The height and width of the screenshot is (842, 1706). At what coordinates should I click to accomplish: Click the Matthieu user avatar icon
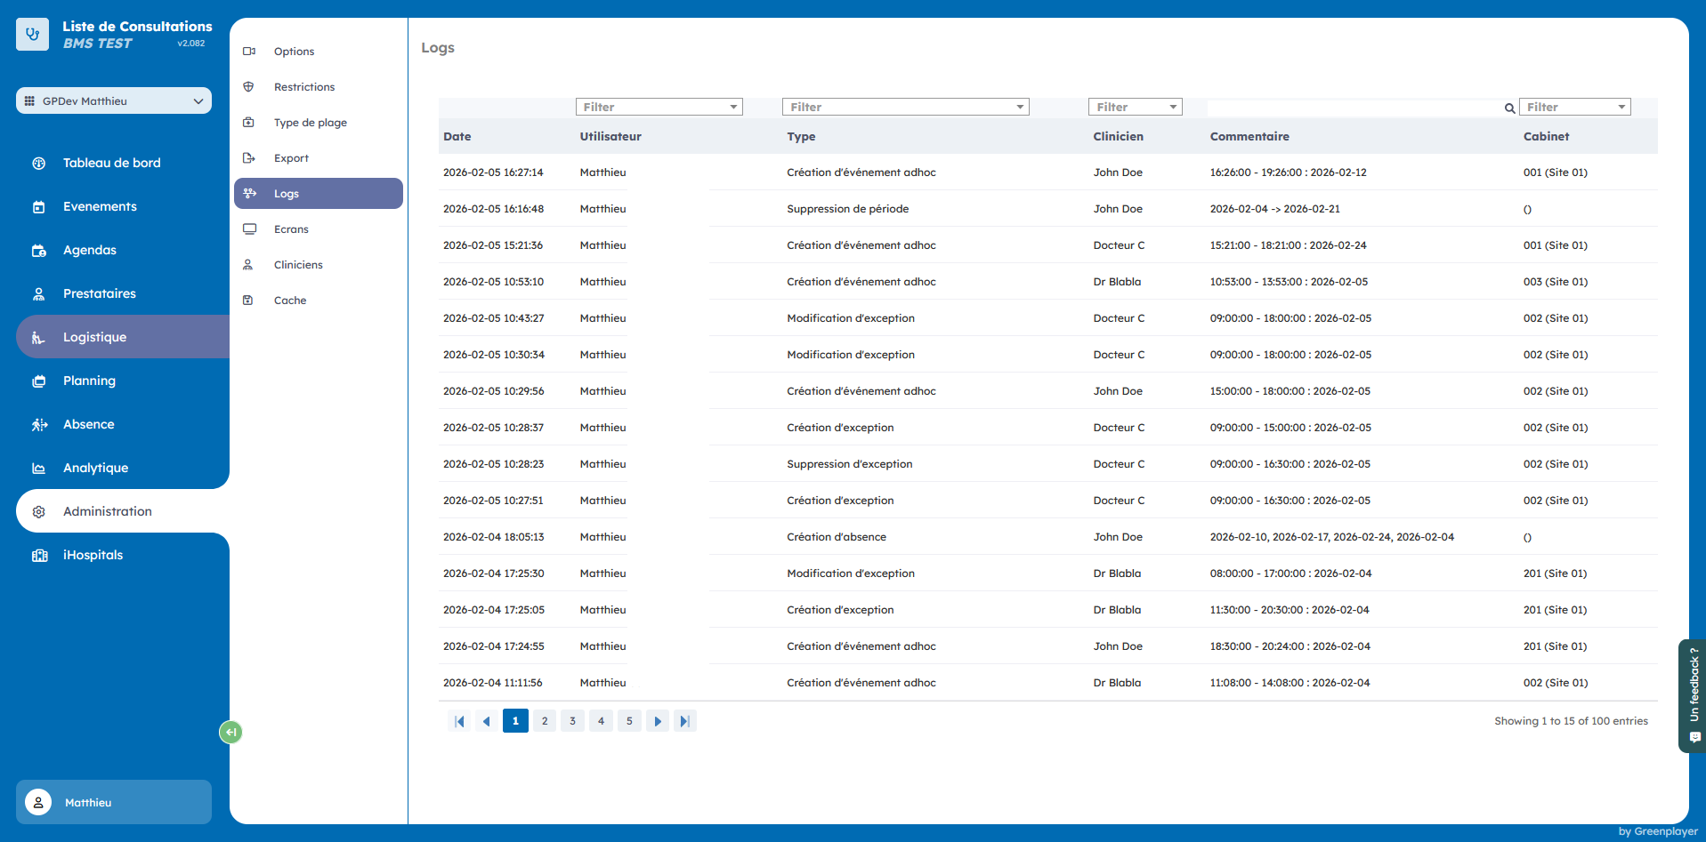(38, 802)
